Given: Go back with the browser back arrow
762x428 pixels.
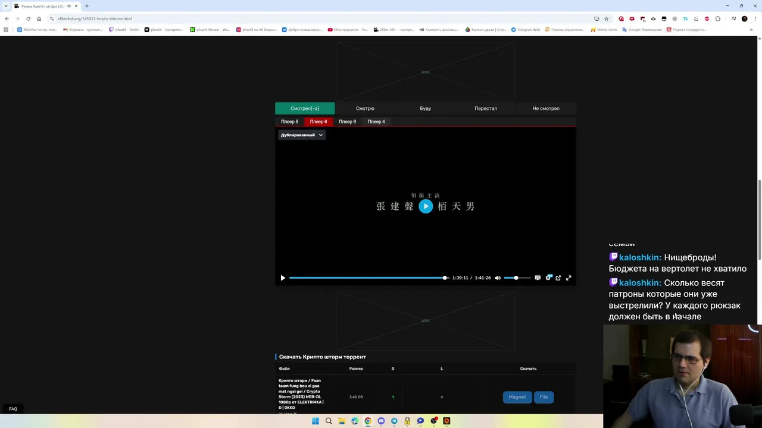Looking at the screenshot, I should point(7,18).
